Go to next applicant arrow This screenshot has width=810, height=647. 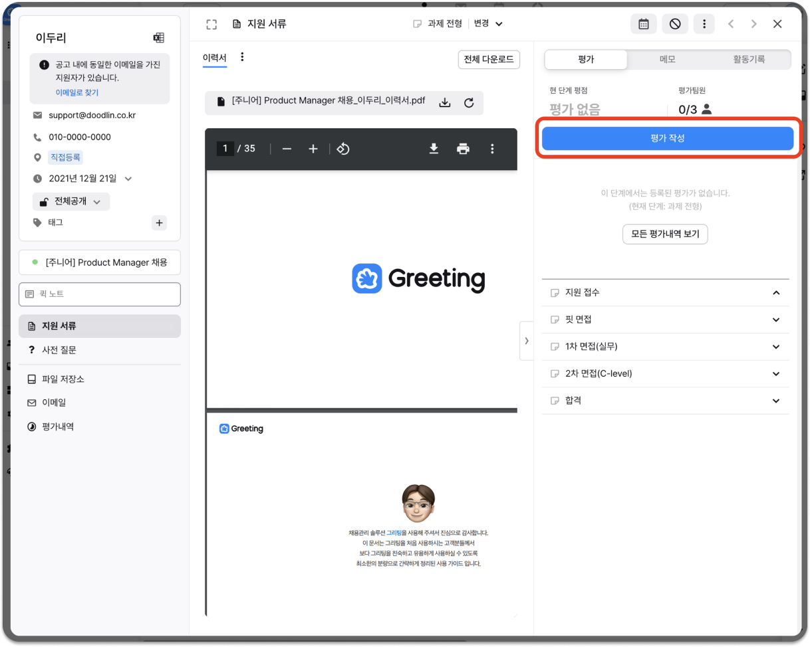coord(753,24)
